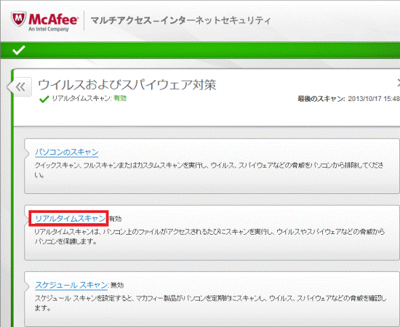Viewport: 400px width, 327px height.
Task: Click 無効 label next to スケジュール スキャン
Action: (x=117, y=285)
